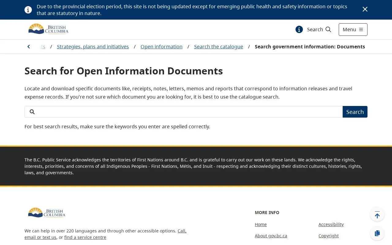Open the About gov.bc.ca footer link
Screen dimensions: 392x245
[x=271, y=236]
